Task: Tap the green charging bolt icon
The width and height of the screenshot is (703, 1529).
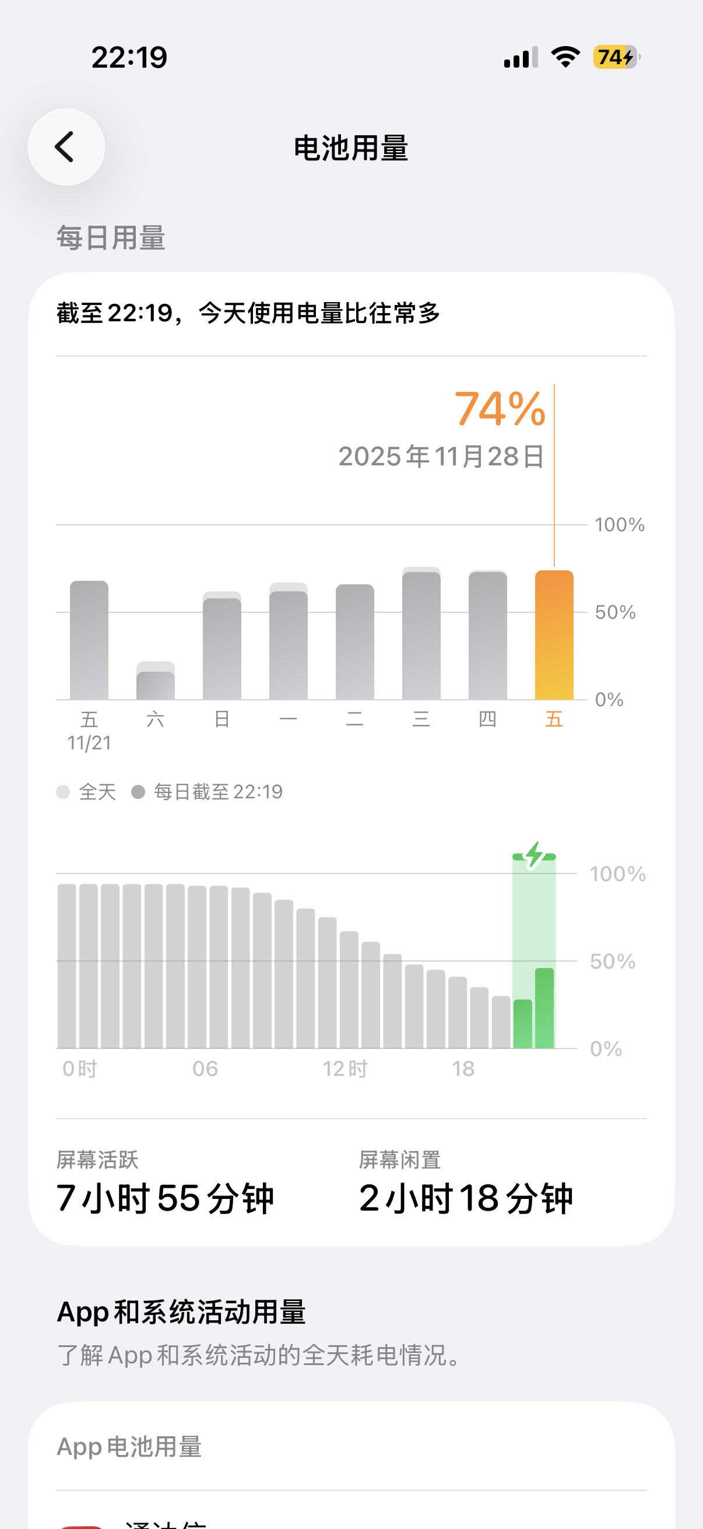Action: coord(534,855)
